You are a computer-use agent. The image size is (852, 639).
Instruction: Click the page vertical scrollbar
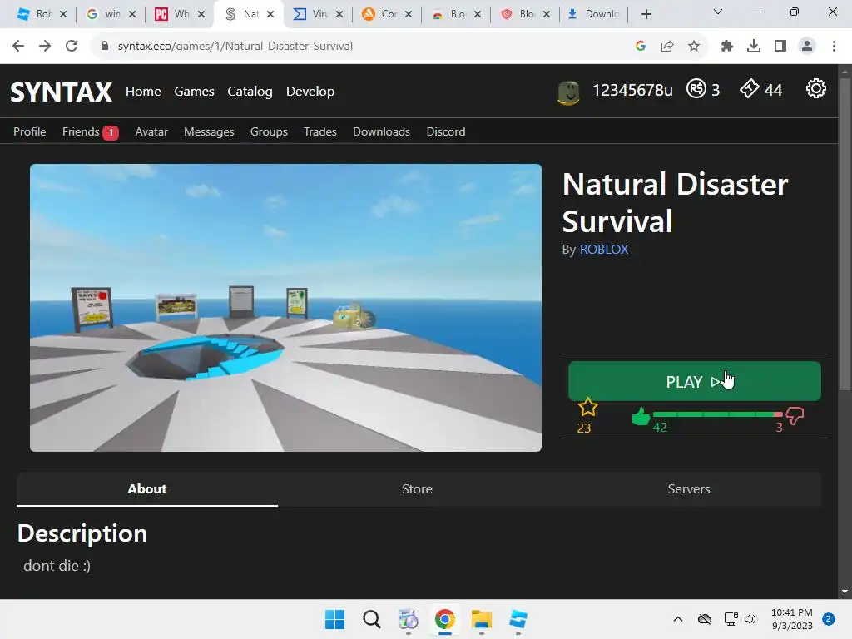tap(845, 234)
